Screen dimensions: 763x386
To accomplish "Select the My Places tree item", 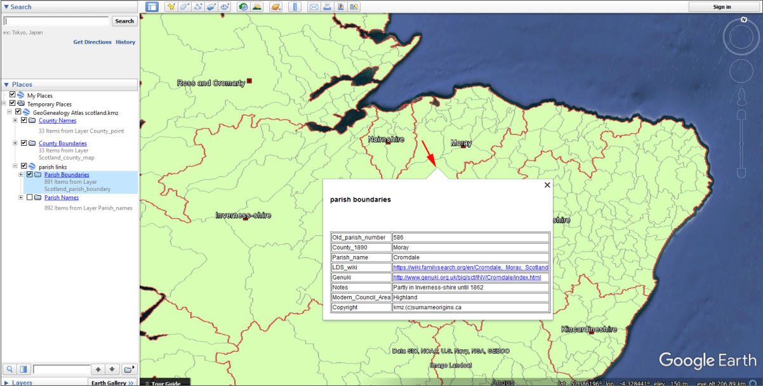I will coord(39,96).
